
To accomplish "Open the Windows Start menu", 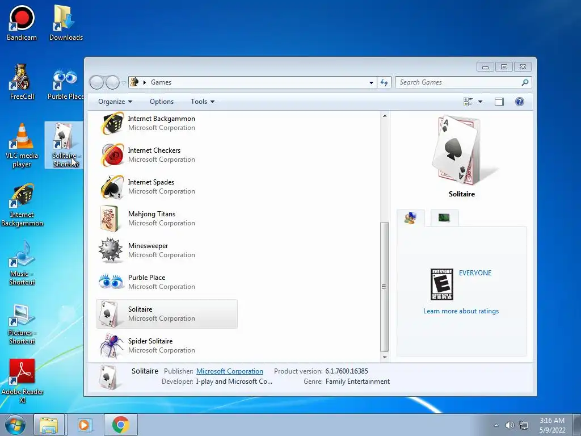I will click(15, 425).
